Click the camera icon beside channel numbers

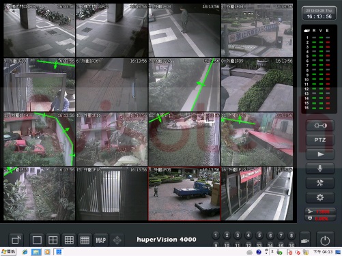(x=305, y=240)
